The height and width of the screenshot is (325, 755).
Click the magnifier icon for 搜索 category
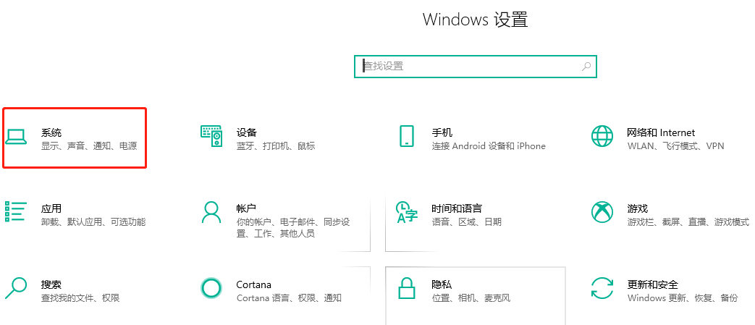[x=16, y=288]
